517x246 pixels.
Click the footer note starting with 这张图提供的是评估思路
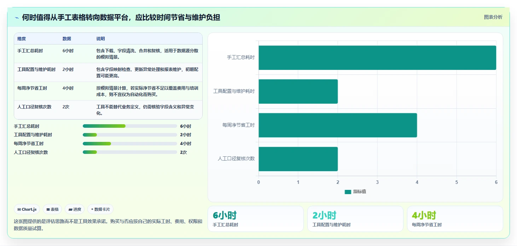(108, 225)
